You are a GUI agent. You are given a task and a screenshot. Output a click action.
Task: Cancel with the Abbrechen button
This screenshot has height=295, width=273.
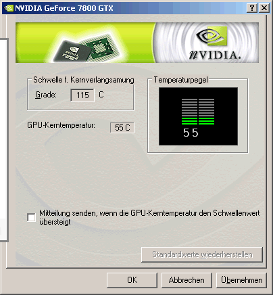pyautogui.click(x=187, y=280)
